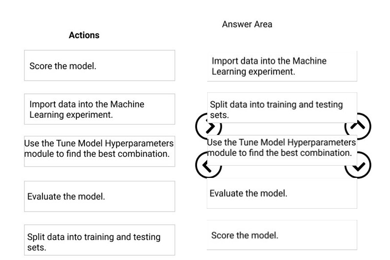Screen dimensions: 390x260
Task: Select Split data item in Answer Area
Action: point(282,108)
